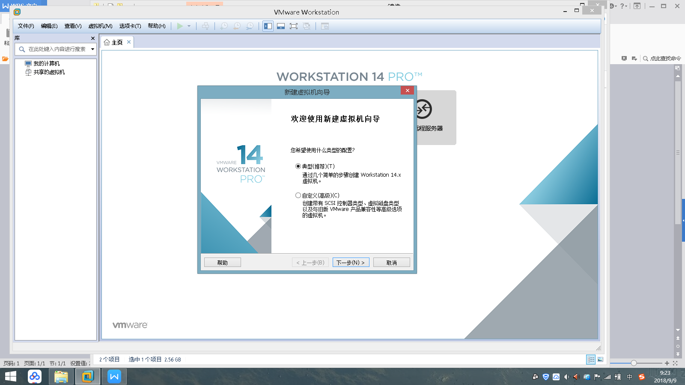Image resolution: width=685 pixels, height=385 pixels.
Task: Click the battery power tray icon
Action: click(618, 377)
